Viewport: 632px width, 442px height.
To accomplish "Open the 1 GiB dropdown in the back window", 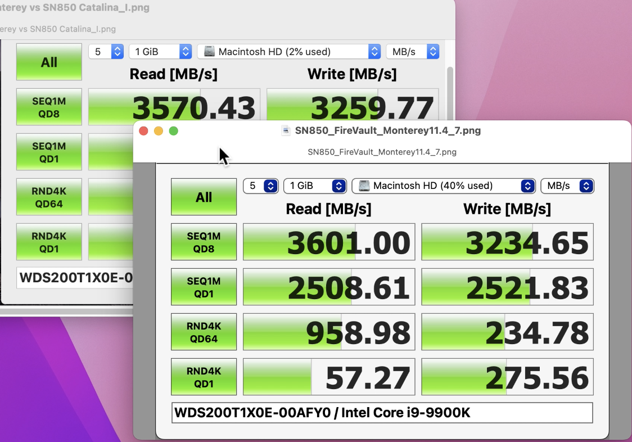I will tap(160, 52).
